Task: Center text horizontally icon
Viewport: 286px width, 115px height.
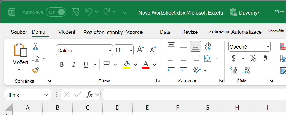Action: click(183, 58)
